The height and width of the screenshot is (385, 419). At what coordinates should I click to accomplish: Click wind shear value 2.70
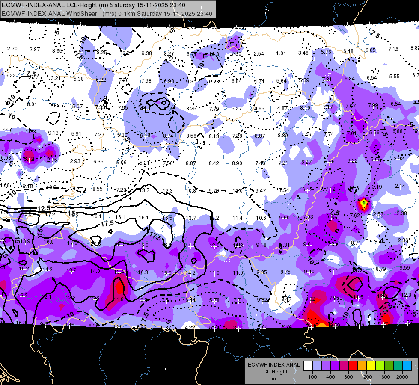[12, 49]
